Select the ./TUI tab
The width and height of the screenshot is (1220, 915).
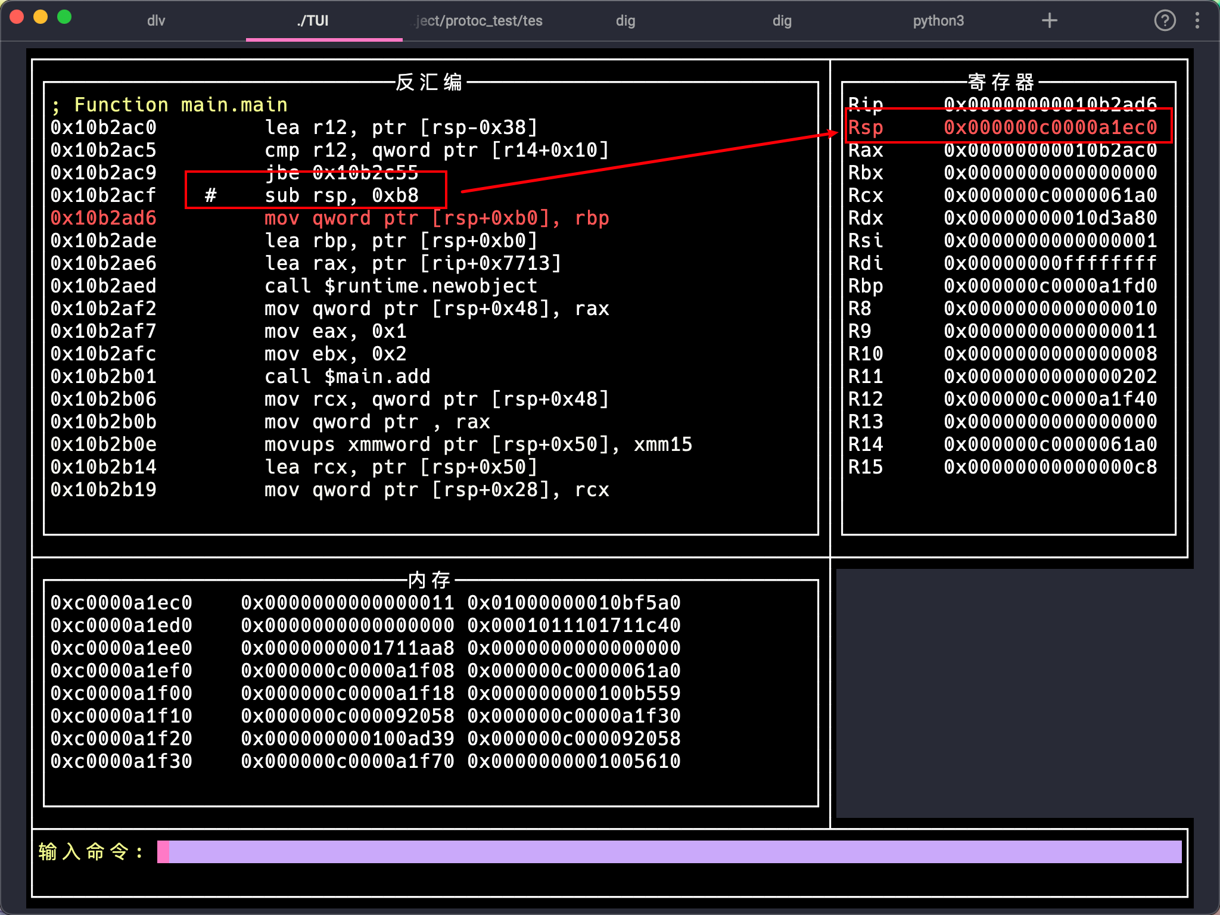(313, 21)
